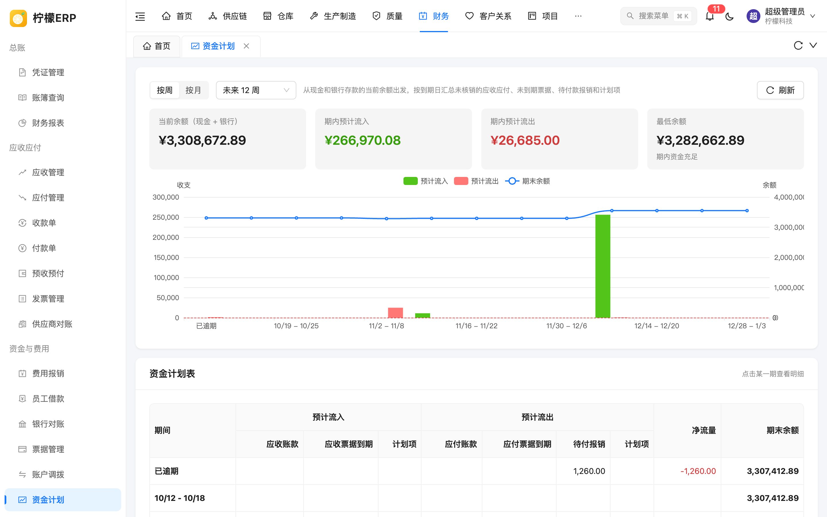827x517 pixels.
Task: Open 票据管理 in sidebar
Action: click(63, 449)
